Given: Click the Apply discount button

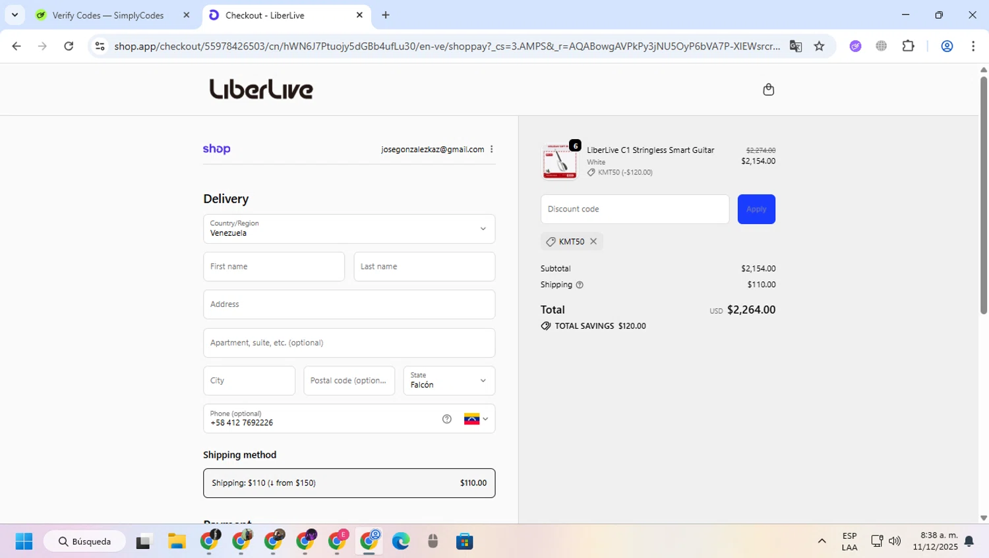Looking at the screenshot, I should pyautogui.click(x=756, y=209).
